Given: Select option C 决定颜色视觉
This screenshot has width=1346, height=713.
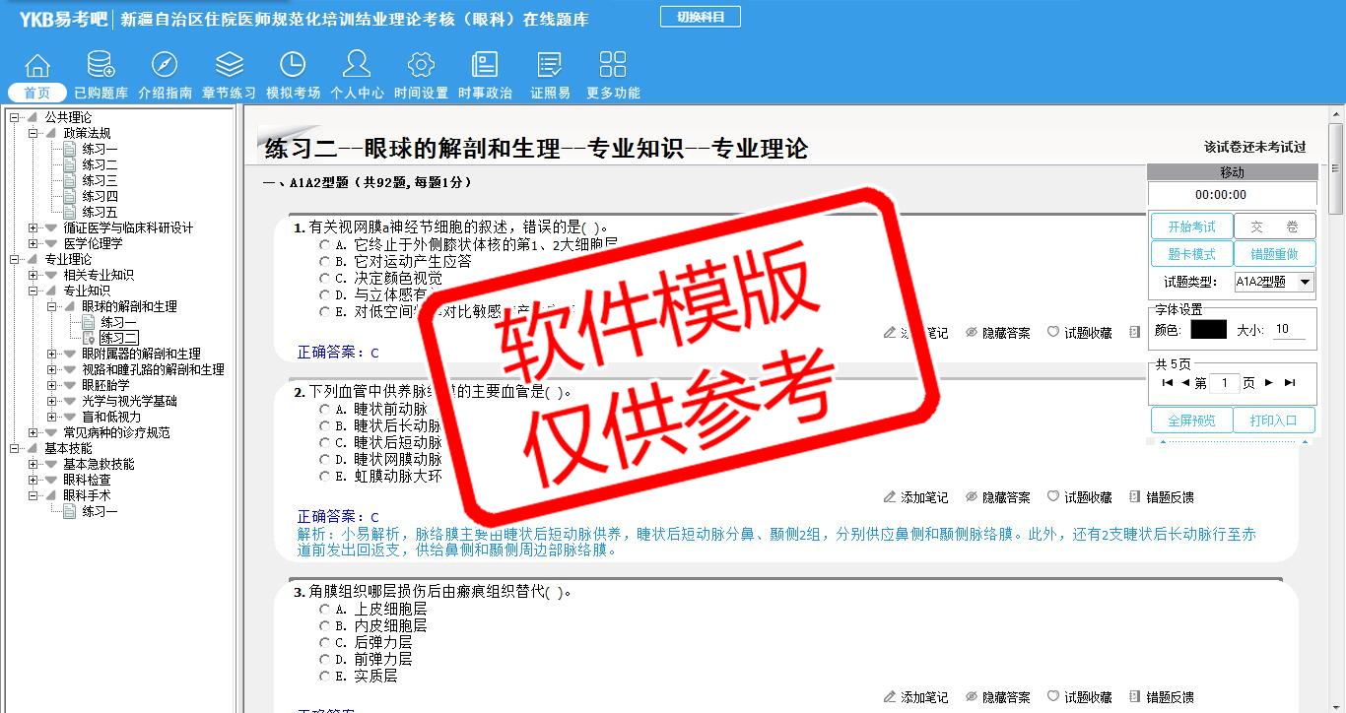Looking at the screenshot, I should 325,278.
